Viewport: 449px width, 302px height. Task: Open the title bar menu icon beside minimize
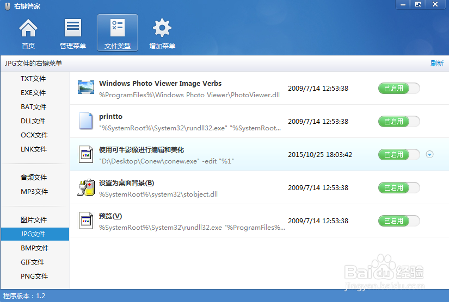click(x=418, y=4)
